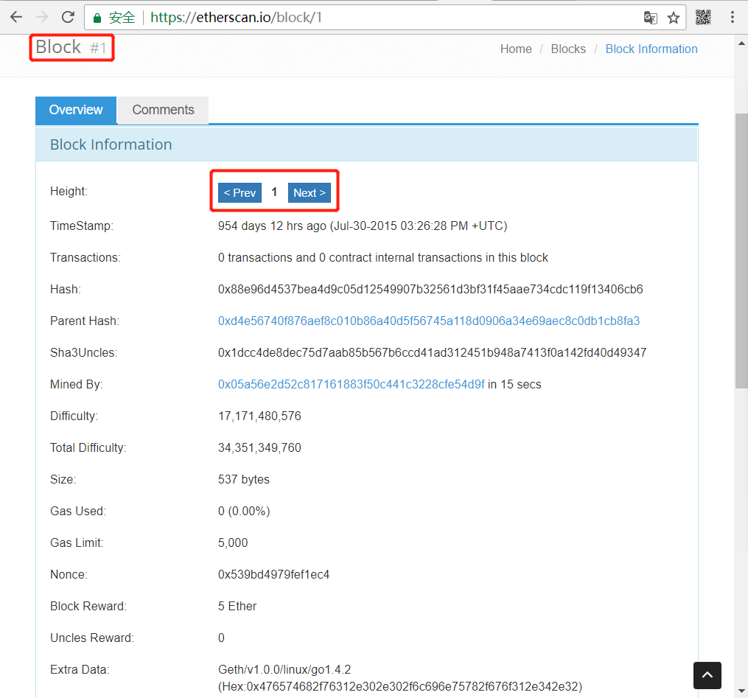Click the TimeStamp value text
748x698 pixels.
(x=363, y=226)
